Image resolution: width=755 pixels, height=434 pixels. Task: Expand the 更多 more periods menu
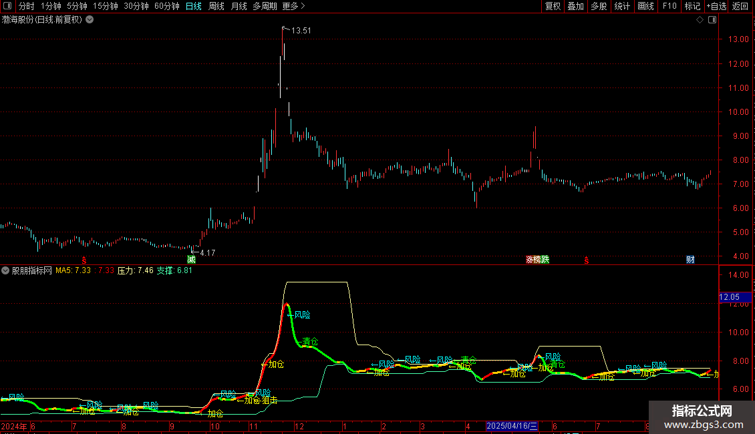coord(293,6)
